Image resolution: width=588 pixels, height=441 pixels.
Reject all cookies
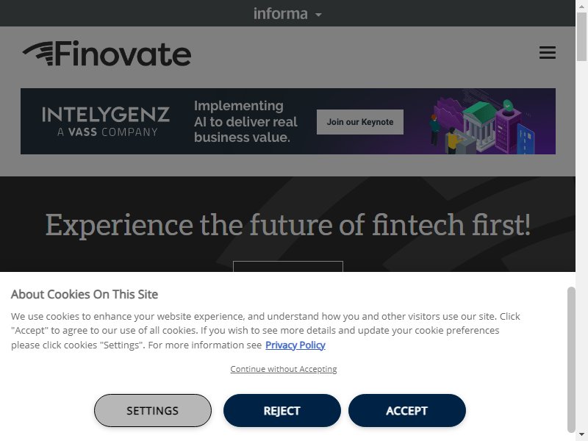click(282, 411)
